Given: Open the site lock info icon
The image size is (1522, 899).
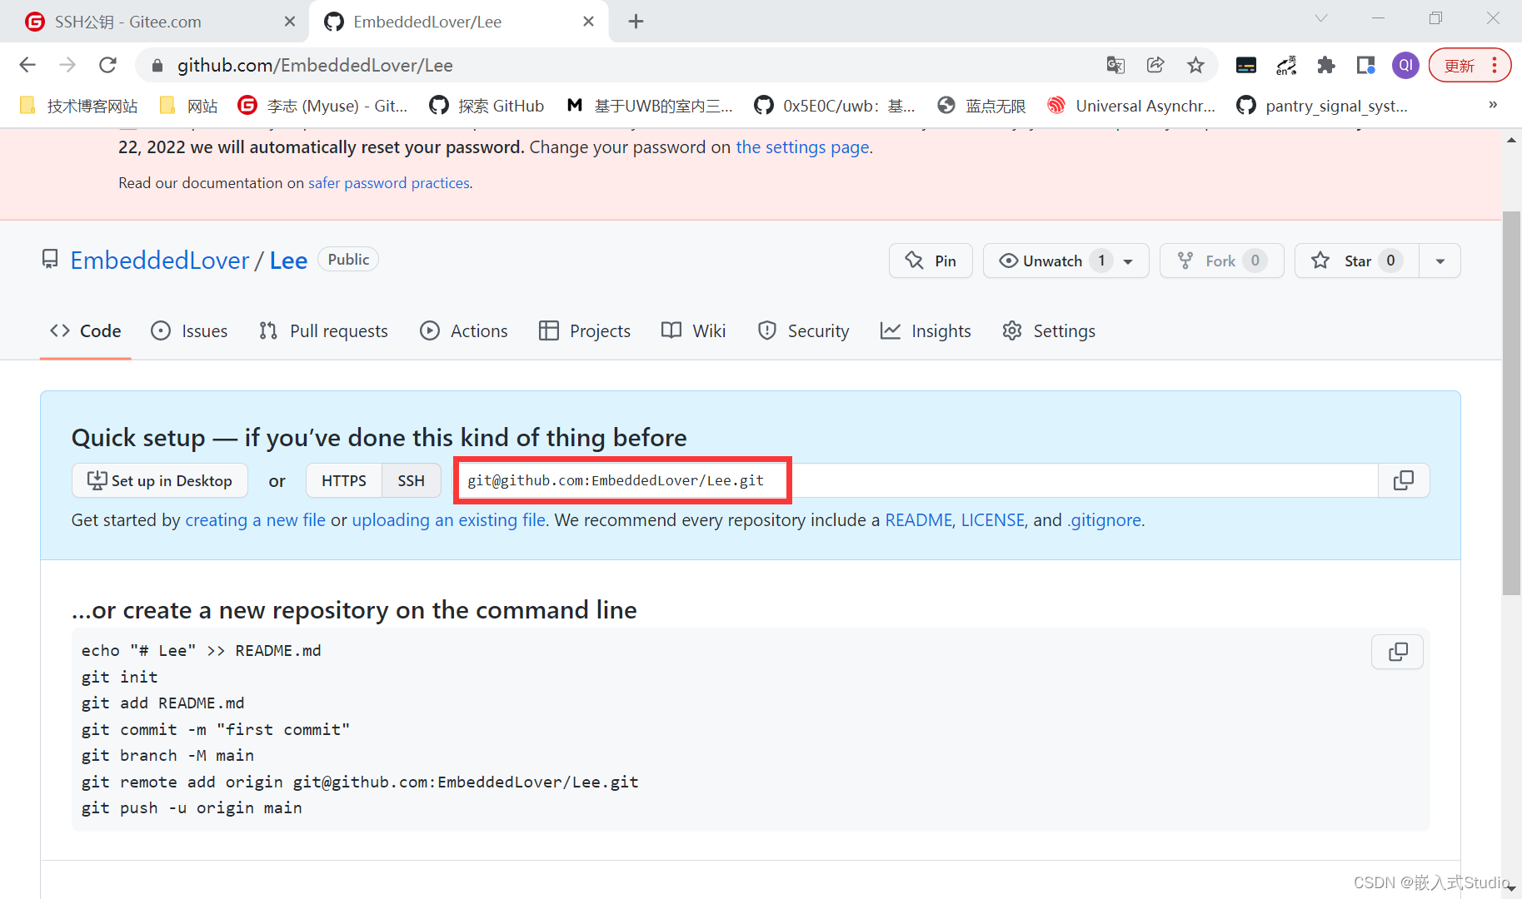Looking at the screenshot, I should (x=157, y=65).
